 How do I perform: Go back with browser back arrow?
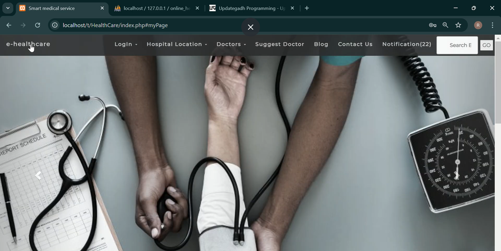9,25
